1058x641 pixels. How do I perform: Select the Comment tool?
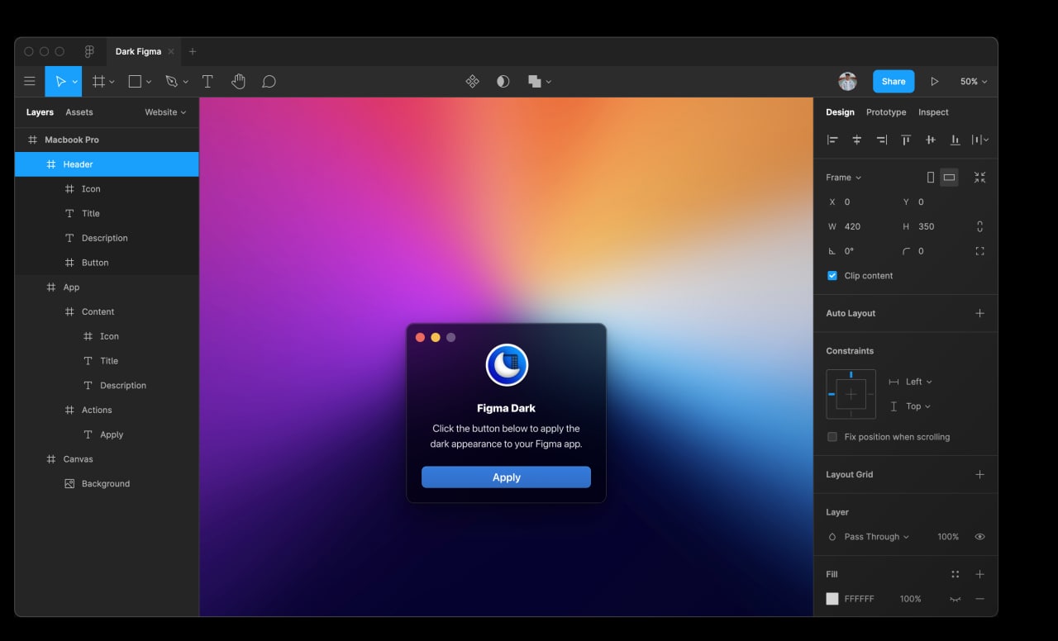click(x=269, y=82)
